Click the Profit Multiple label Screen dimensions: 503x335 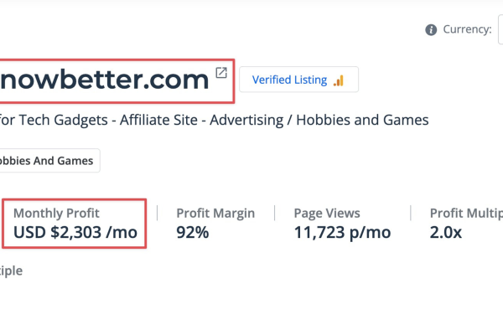(x=466, y=214)
